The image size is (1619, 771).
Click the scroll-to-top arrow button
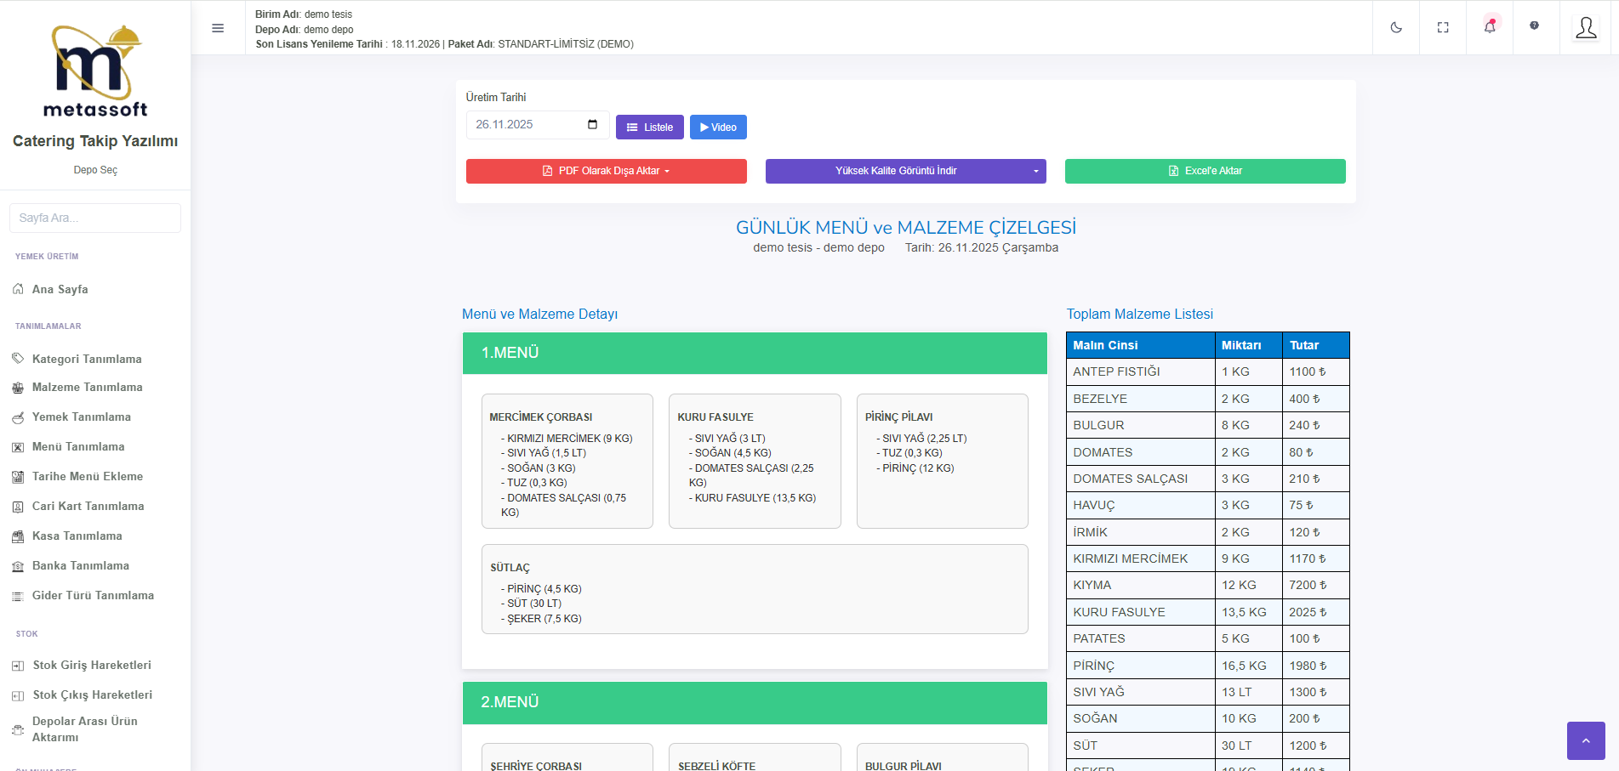(1585, 740)
